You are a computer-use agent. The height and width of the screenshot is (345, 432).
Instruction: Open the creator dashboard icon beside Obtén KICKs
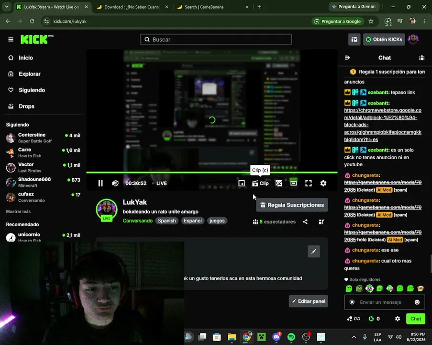[x=354, y=39]
